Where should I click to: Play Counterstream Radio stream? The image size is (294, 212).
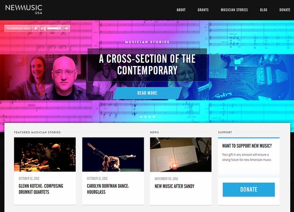[x=36, y=28]
